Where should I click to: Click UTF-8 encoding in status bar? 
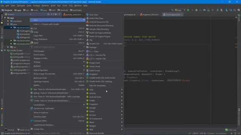[203, 133]
